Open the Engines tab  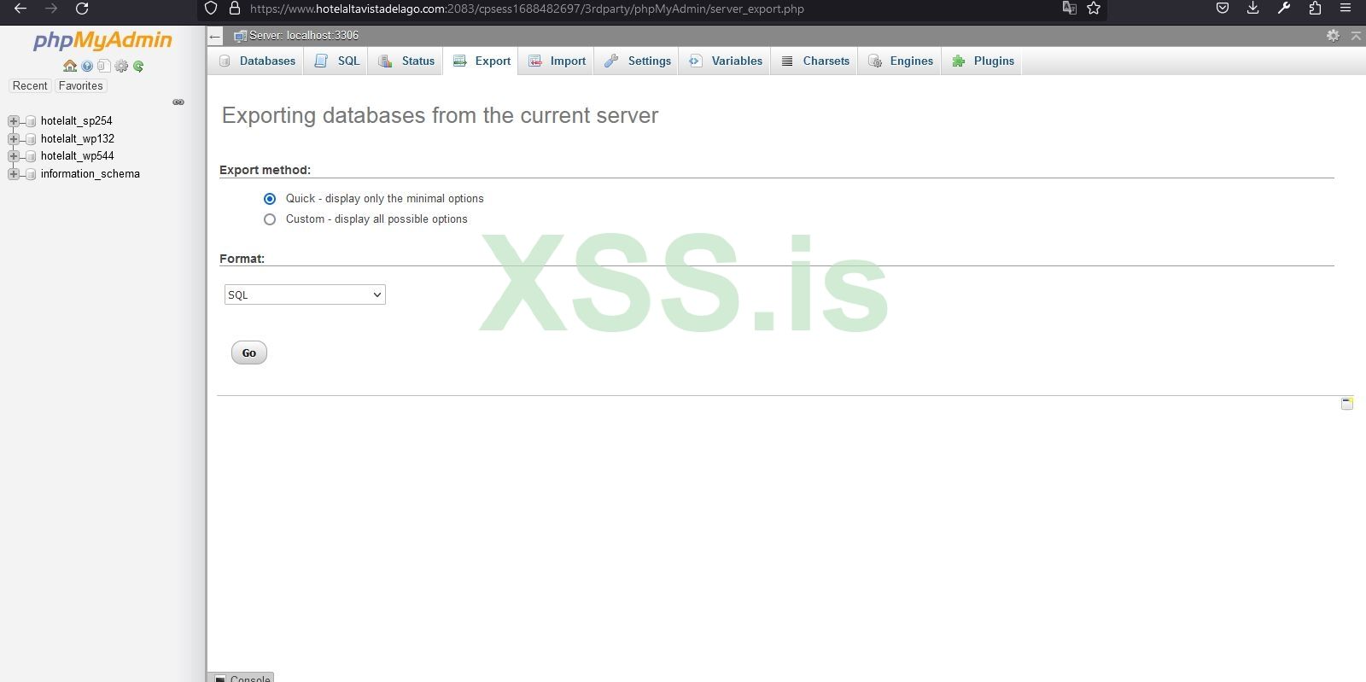pyautogui.click(x=900, y=61)
